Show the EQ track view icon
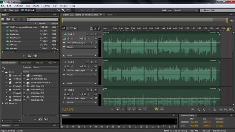 point(75,28)
